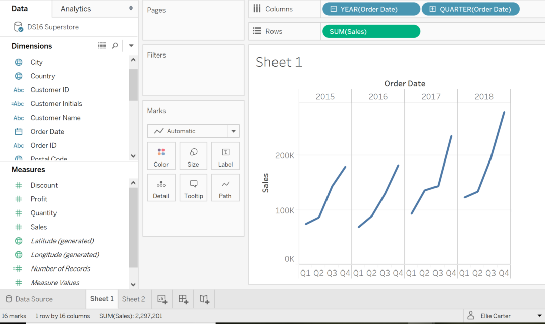545x324 pixels.
Task: Open the Size marks card
Action: tap(193, 156)
